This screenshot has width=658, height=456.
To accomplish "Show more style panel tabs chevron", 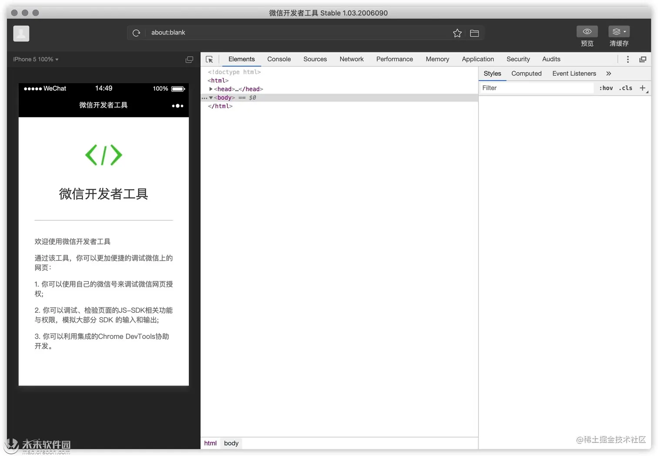I will tap(608, 74).
